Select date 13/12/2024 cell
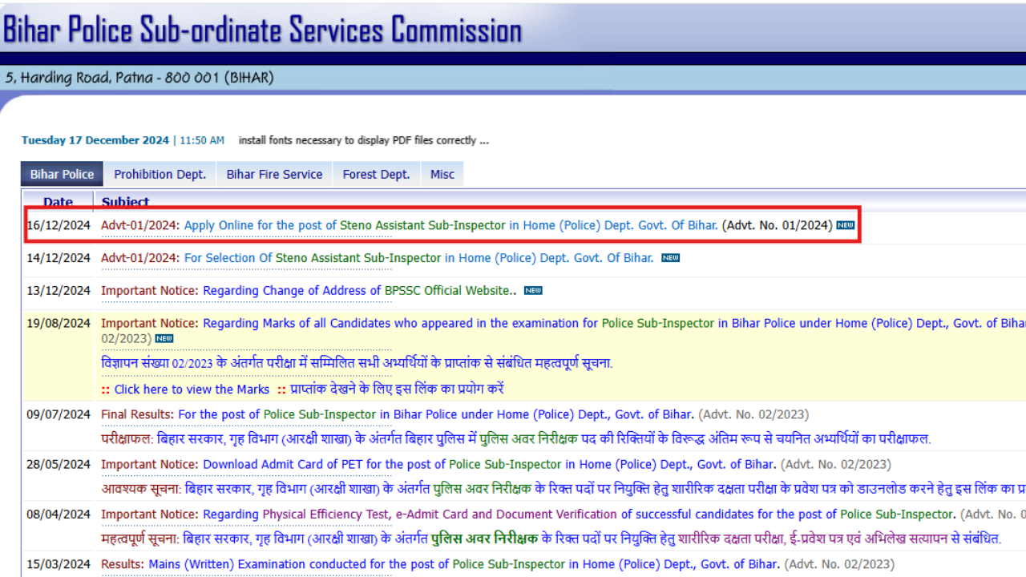Image resolution: width=1026 pixels, height=577 pixels. pos(59,290)
